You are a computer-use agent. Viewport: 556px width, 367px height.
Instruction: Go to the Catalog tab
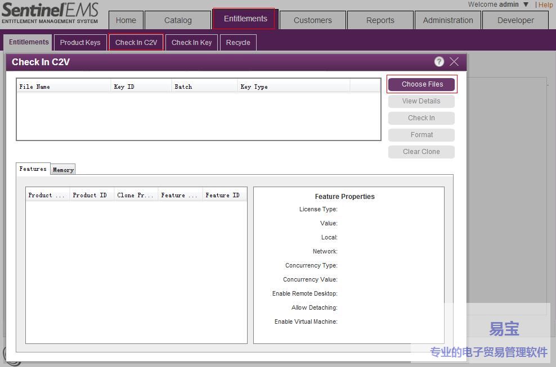(178, 20)
